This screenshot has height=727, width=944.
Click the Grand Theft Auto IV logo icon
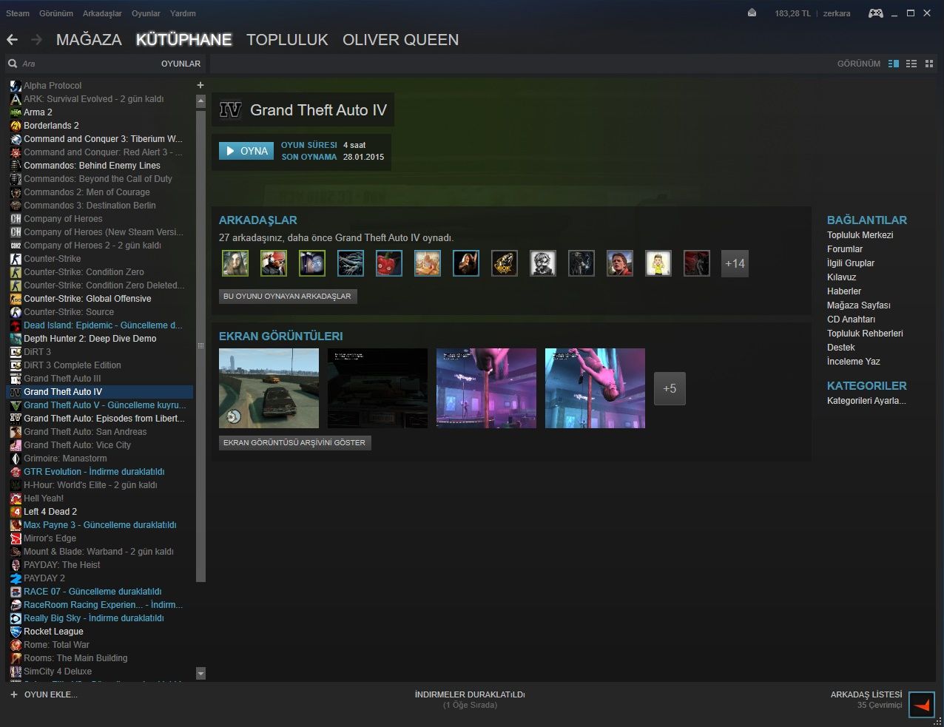point(231,110)
